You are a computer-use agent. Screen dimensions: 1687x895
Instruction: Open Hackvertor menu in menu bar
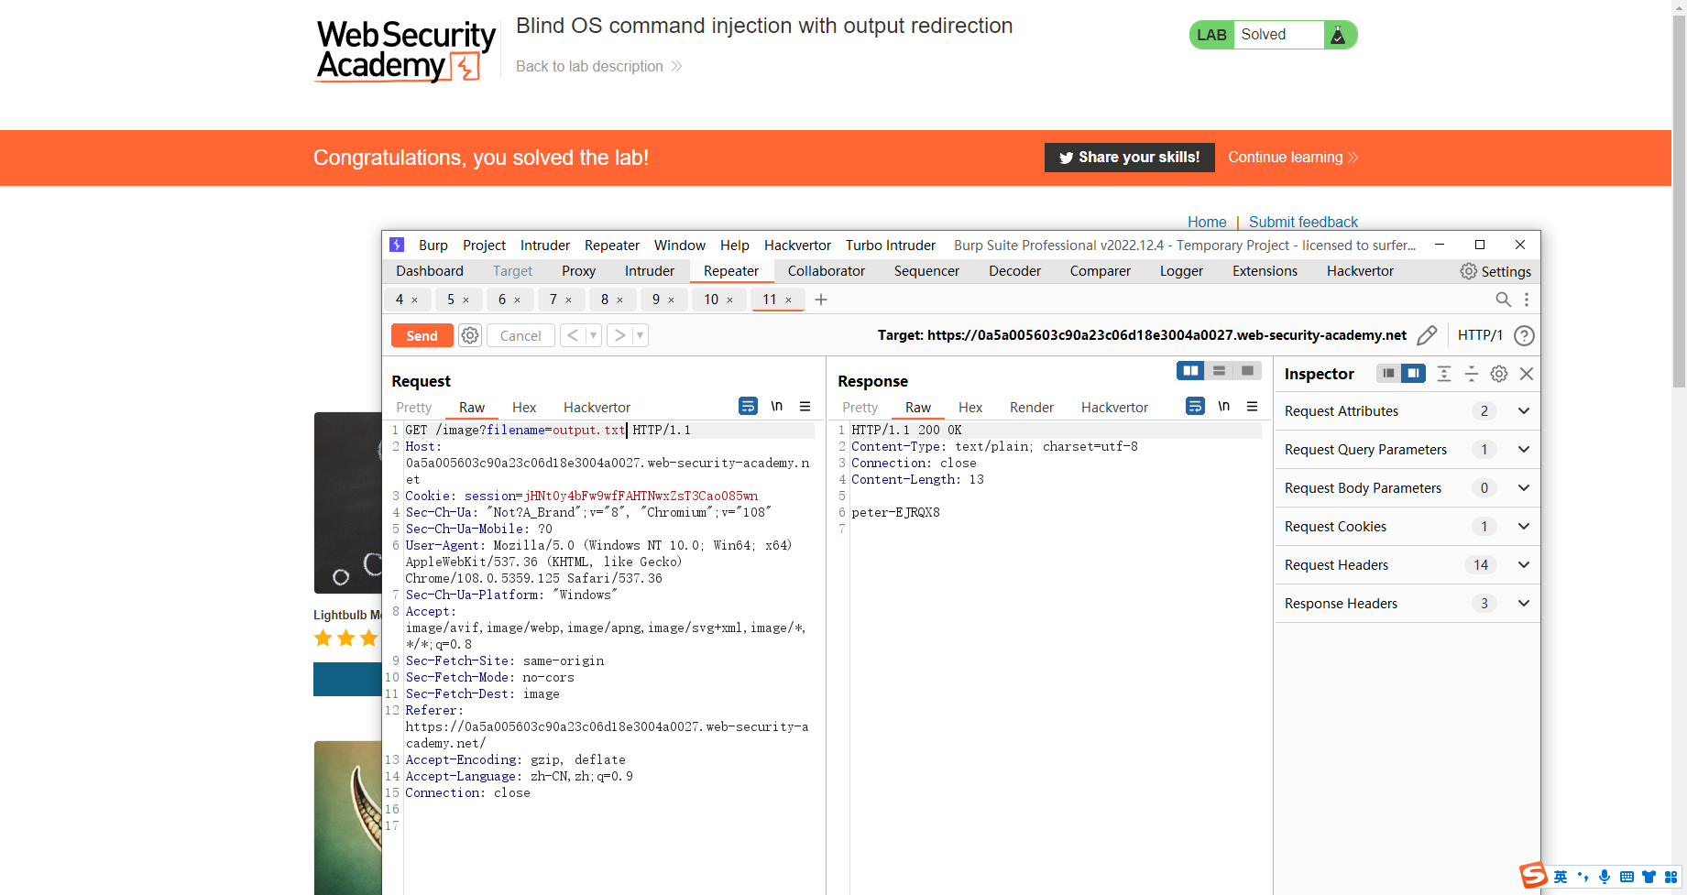[x=797, y=246]
